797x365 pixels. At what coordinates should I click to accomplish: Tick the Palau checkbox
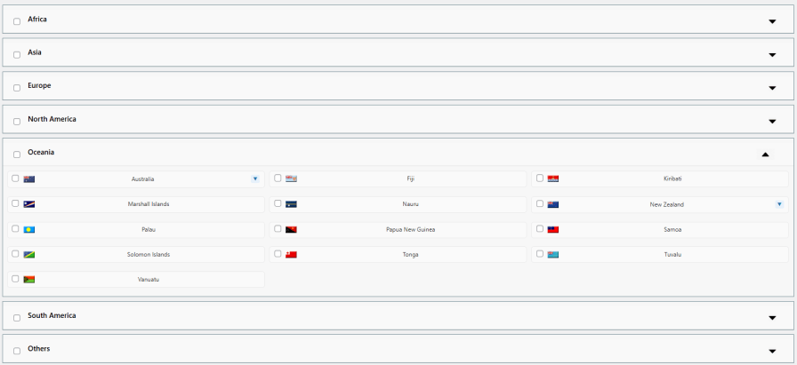(x=15, y=229)
